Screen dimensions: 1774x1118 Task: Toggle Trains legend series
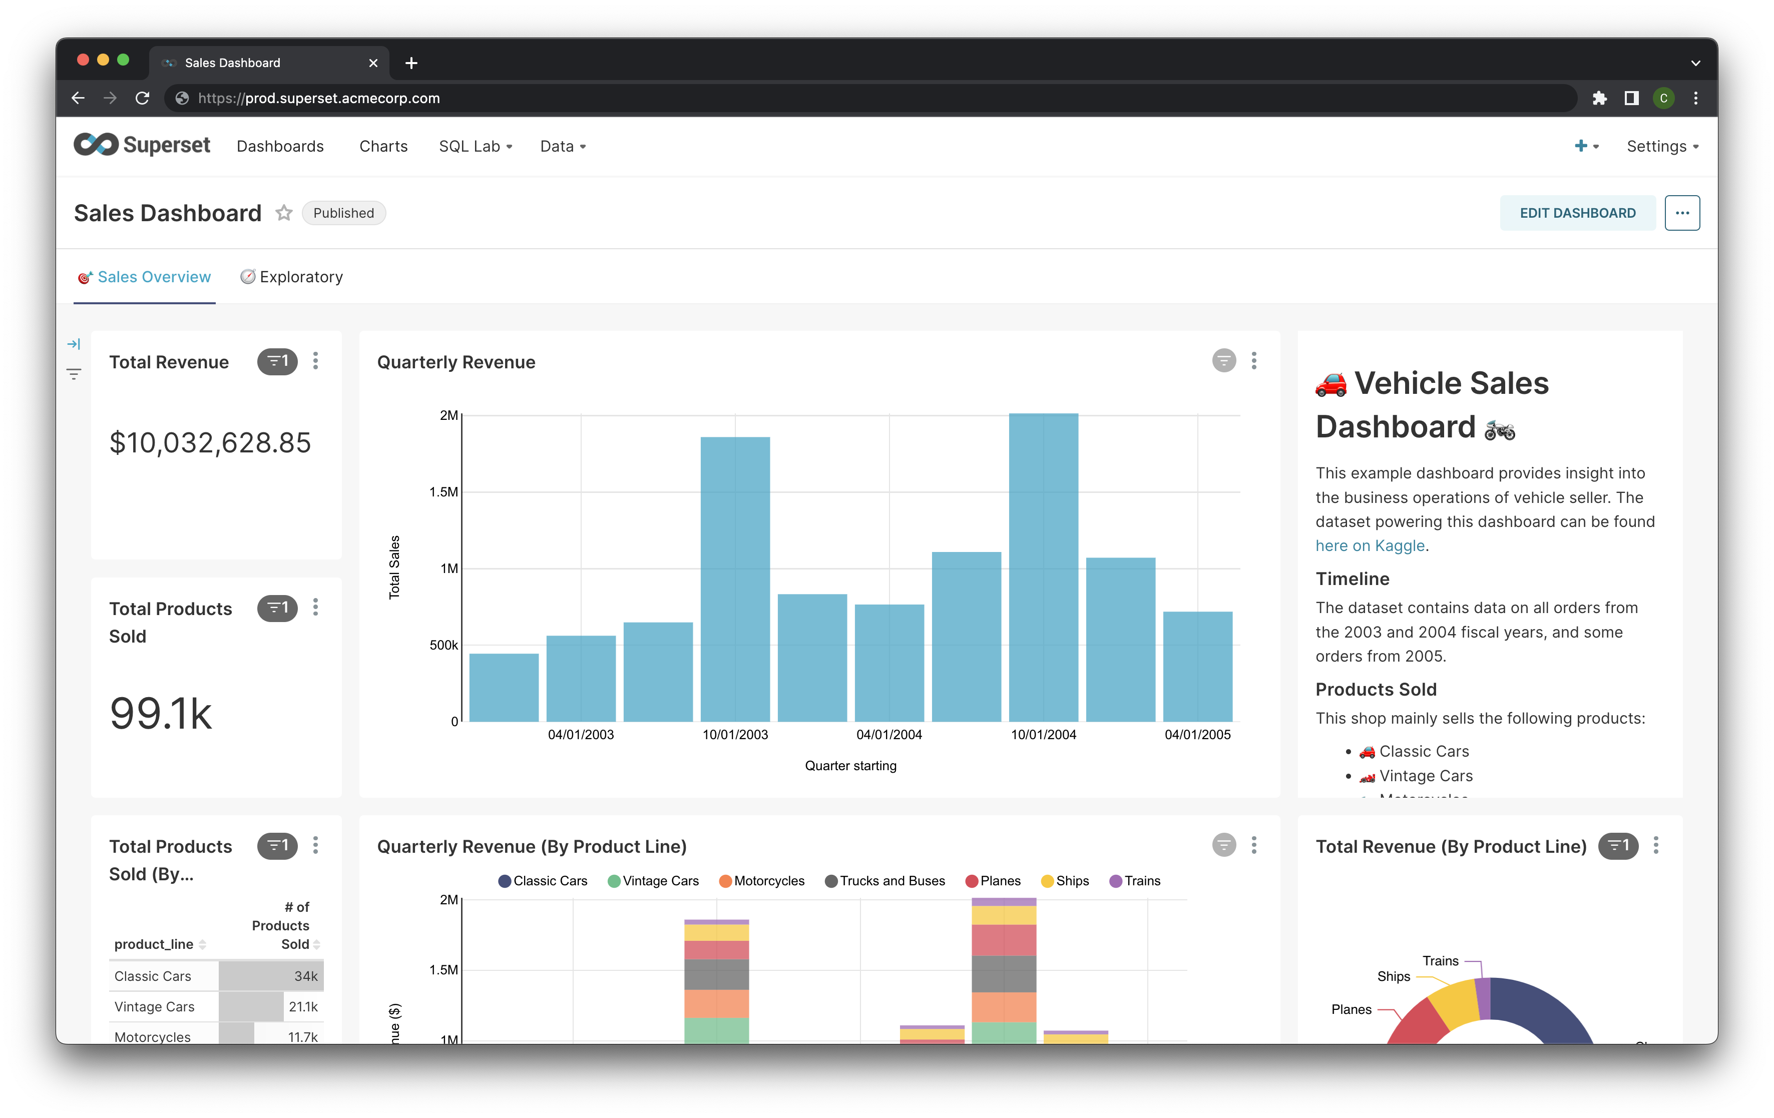click(1135, 881)
